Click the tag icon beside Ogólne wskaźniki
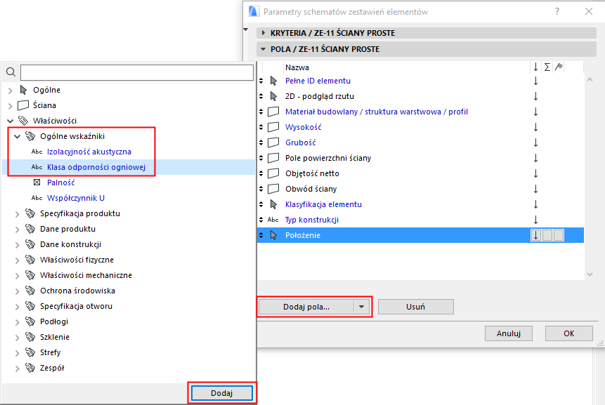 click(30, 136)
